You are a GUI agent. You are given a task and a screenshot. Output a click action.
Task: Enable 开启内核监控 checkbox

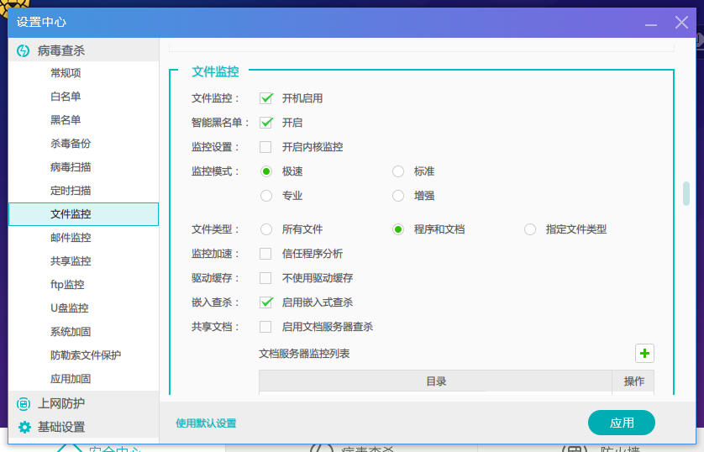(x=266, y=147)
